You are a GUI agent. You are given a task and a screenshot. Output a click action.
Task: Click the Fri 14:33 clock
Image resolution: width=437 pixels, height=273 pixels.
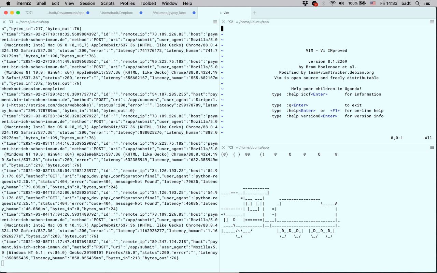coord(389,3)
